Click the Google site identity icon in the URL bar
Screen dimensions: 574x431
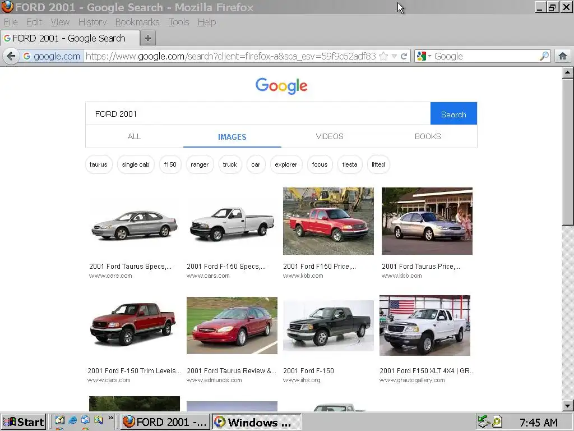pyautogui.click(x=27, y=56)
